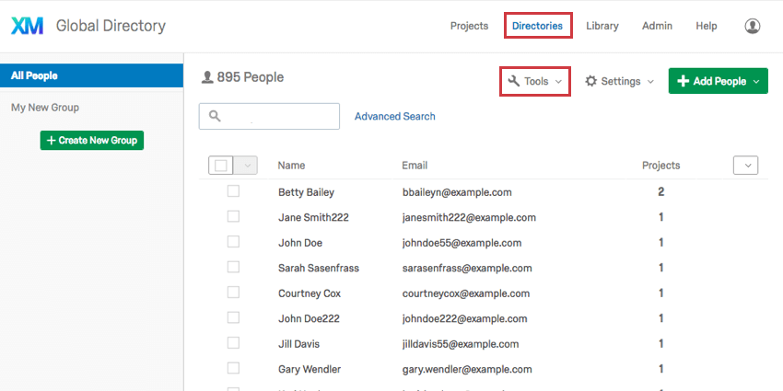Open the column options dropdown at right
783x391 pixels.
click(745, 166)
